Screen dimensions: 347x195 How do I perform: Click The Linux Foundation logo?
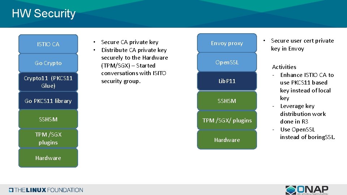coord(46,190)
